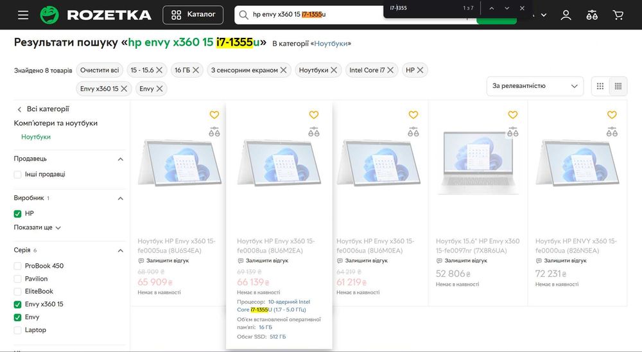This screenshot has height=352, width=642.
Task: Add fe0008ua laptop to comparison
Action: (x=314, y=132)
